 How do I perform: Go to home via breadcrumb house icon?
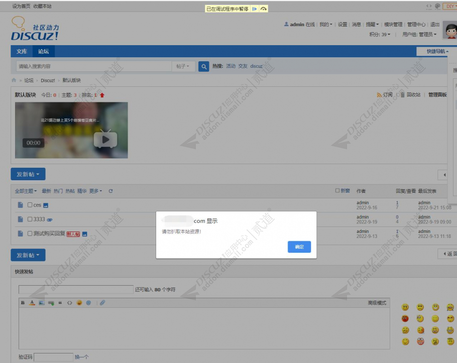coord(14,80)
